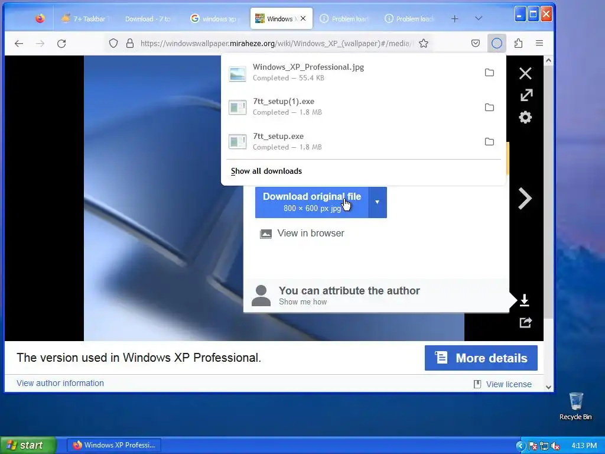Open 7tt_setup.exe from downloads list
Viewport: 605px width, 454px height.
tap(351, 142)
